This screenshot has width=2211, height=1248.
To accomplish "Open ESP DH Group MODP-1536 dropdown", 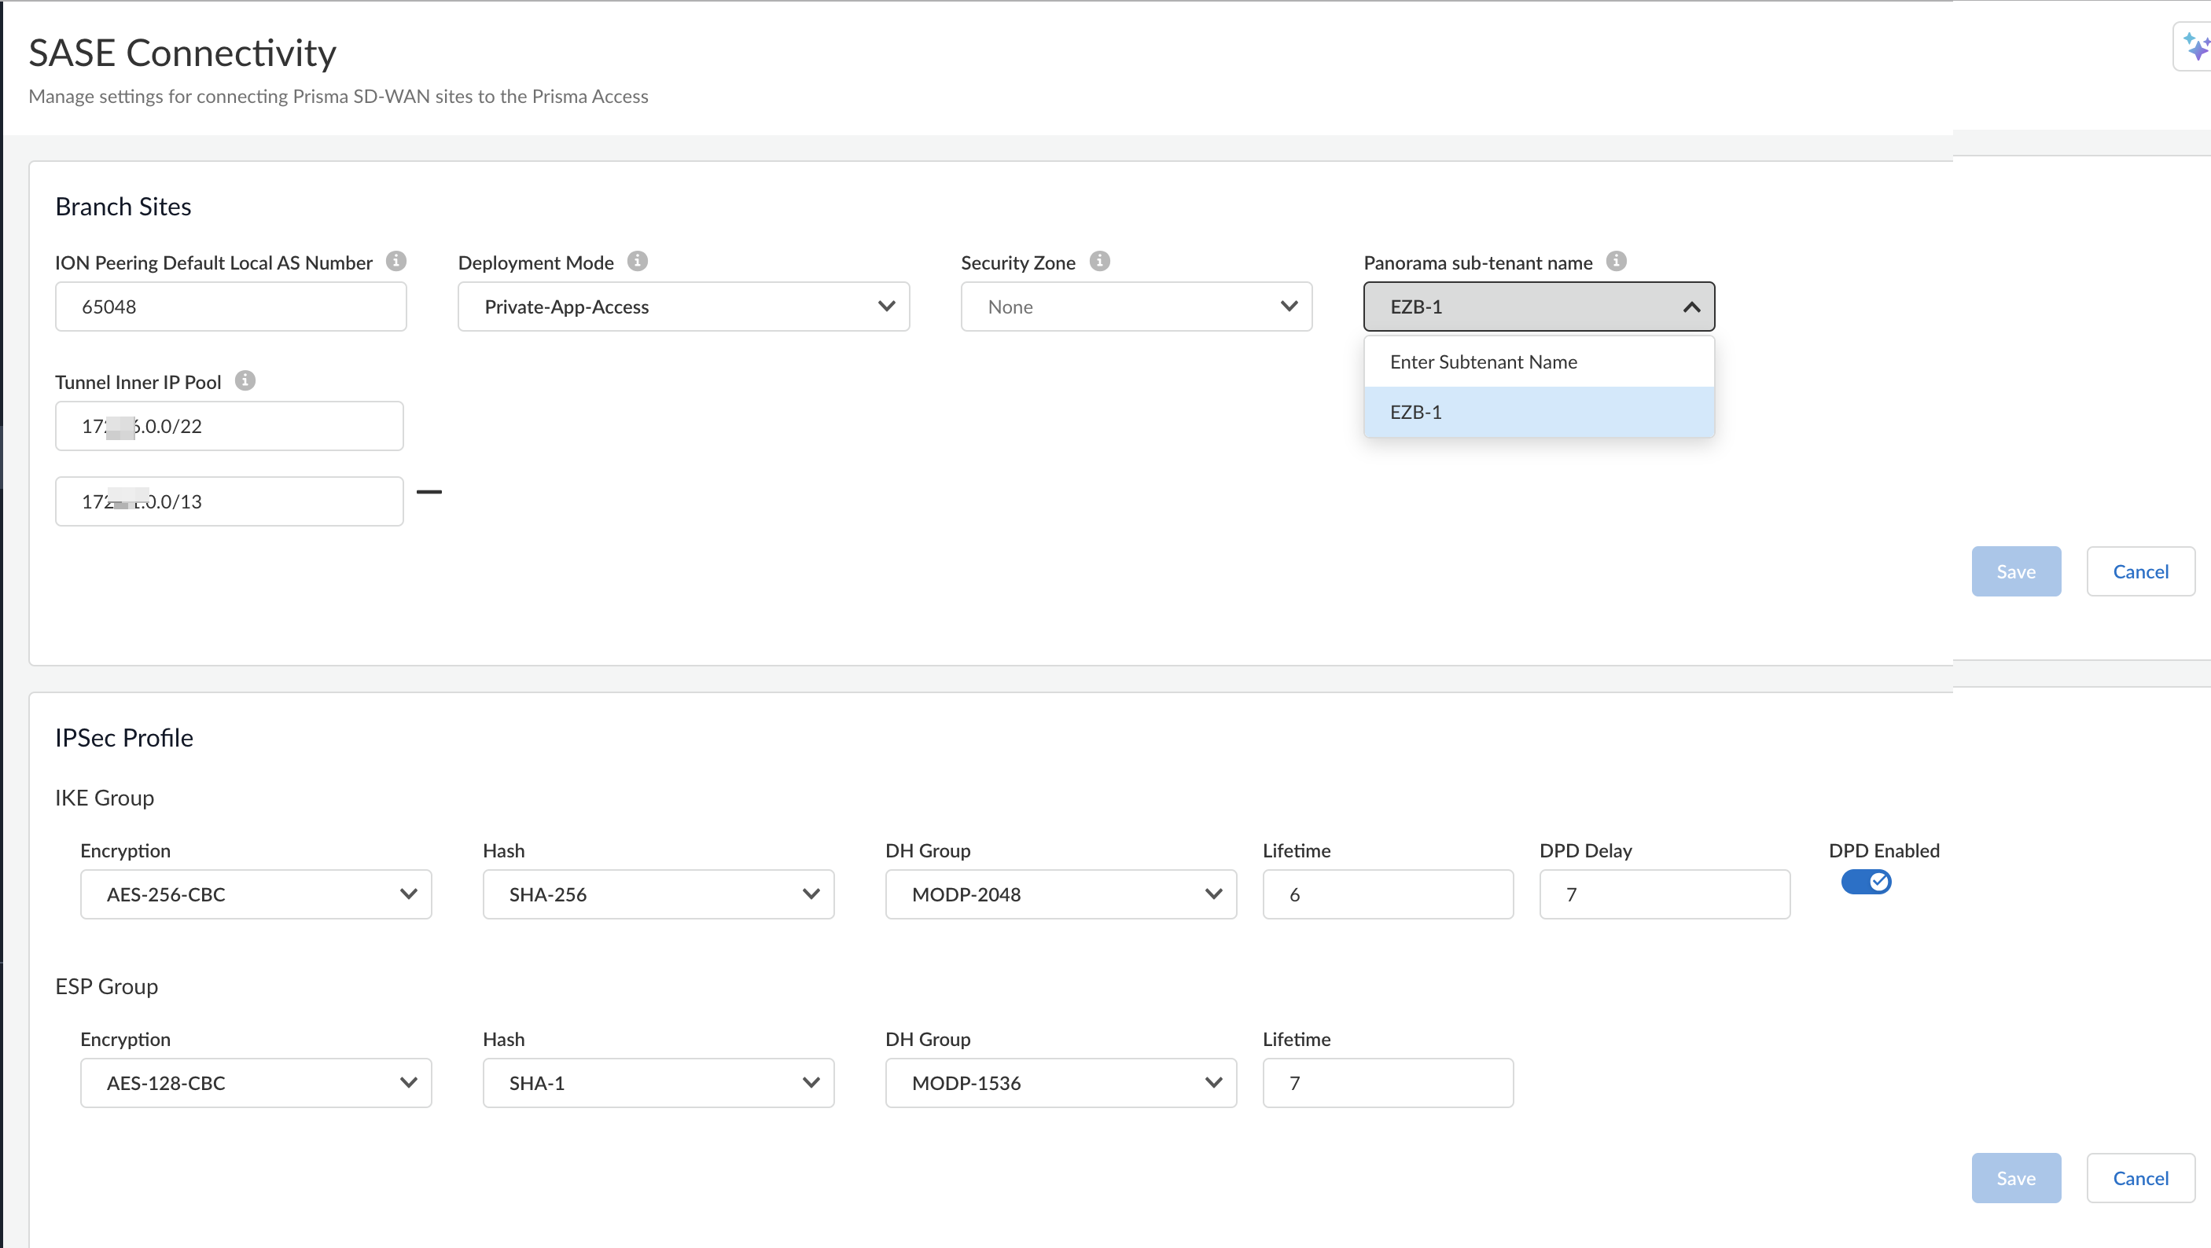I will (1060, 1083).
